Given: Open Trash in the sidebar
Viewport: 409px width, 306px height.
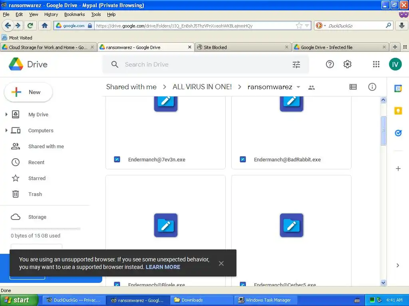Looking at the screenshot, I should [35, 194].
